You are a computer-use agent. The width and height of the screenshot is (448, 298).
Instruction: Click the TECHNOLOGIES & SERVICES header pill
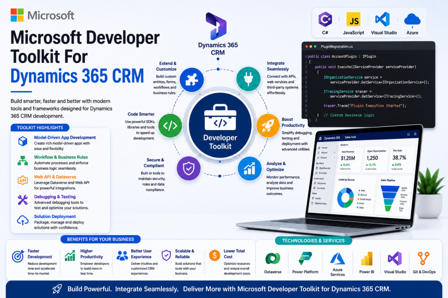314,241
